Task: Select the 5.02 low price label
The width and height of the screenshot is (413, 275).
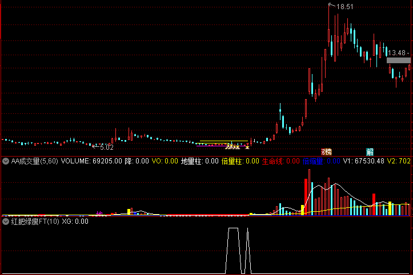Action: point(107,147)
